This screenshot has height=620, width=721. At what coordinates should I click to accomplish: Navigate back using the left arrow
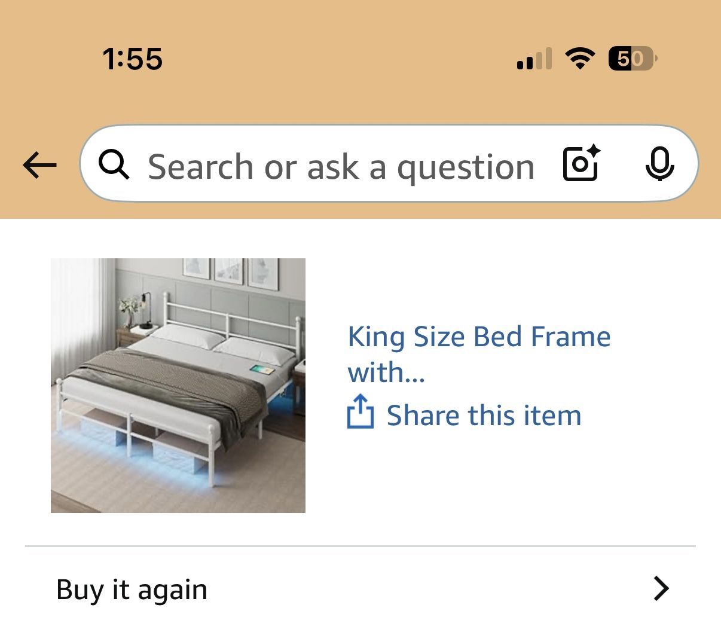pyautogui.click(x=38, y=166)
